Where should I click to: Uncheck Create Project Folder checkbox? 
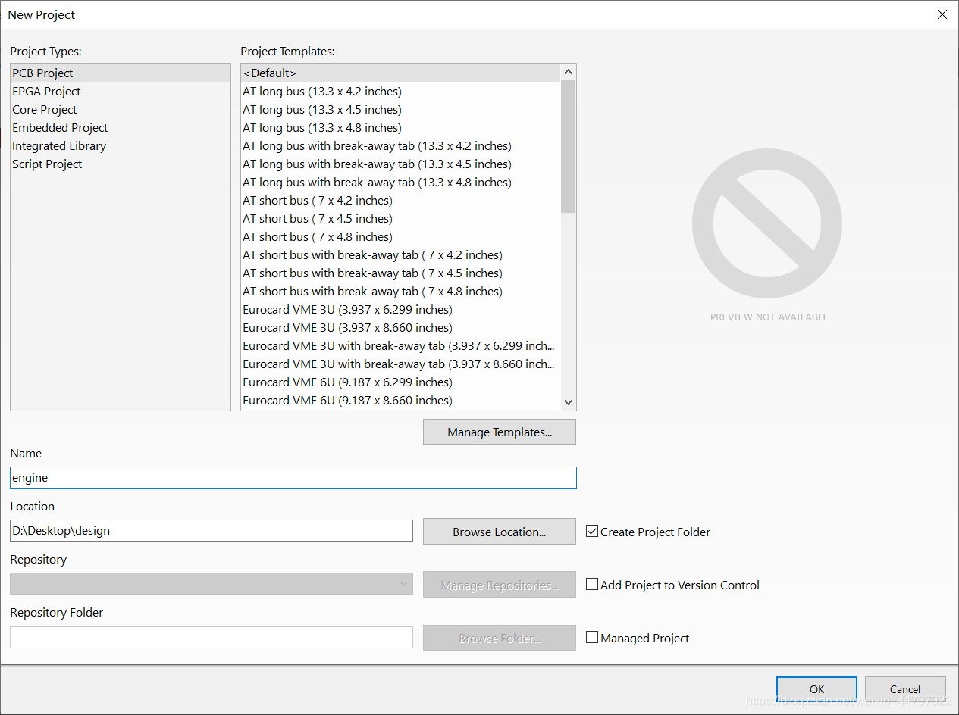[592, 532]
